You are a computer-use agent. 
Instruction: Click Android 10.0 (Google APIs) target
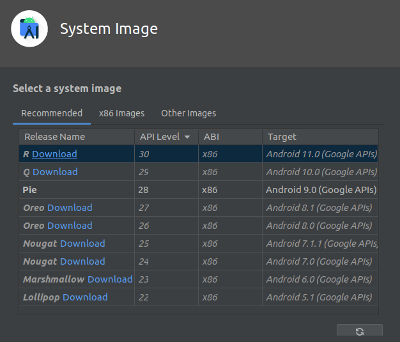click(321, 172)
